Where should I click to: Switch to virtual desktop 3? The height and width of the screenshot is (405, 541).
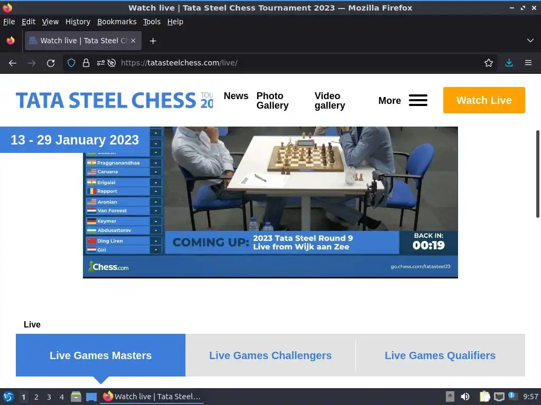[49, 397]
